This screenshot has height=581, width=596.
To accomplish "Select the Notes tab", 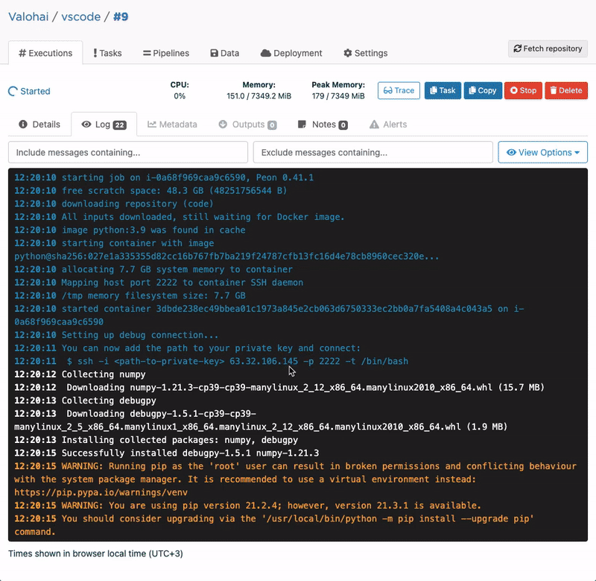I will coord(323,125).
